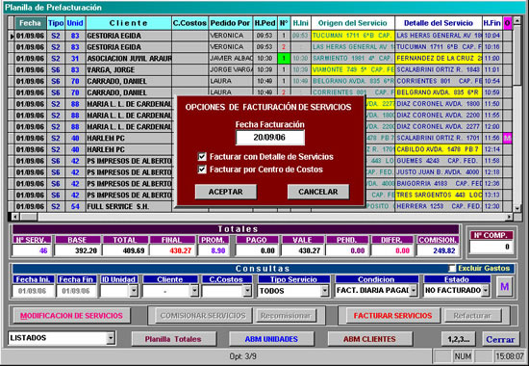
Task: Open the LISTADOS dropdown
Action: click(x=111, y=338)
